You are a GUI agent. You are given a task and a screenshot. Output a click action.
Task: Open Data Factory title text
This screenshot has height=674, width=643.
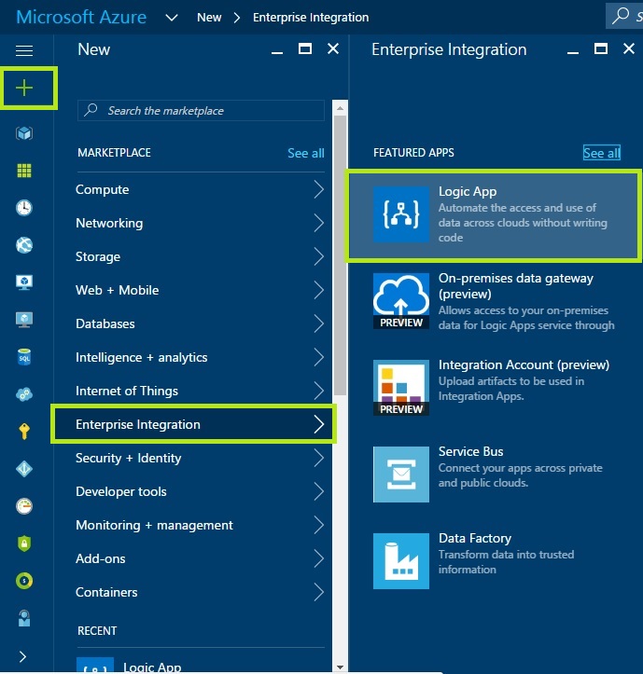click(475, 538)
